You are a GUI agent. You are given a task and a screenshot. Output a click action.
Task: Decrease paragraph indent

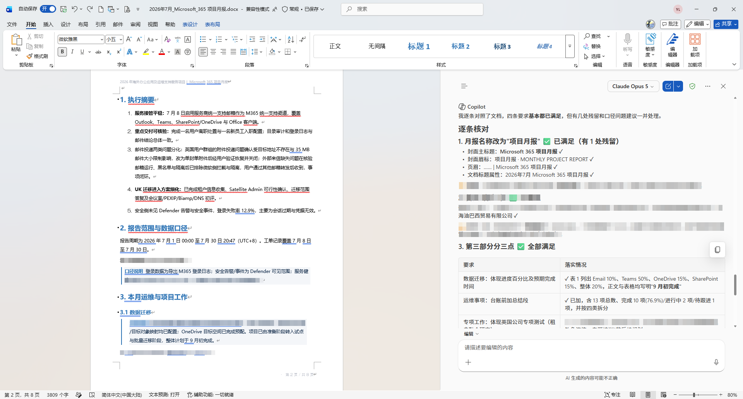pos(252,39)
